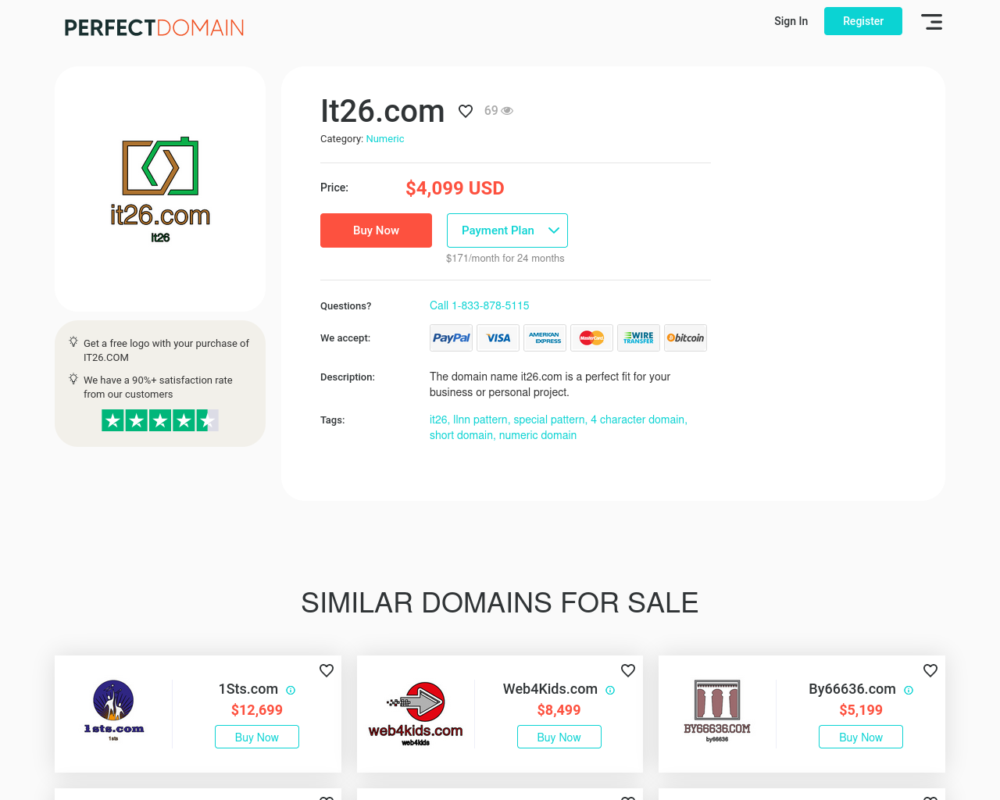Open the Numeric category link
This screenshot has height=800, width=1000.
click(385, 139)
